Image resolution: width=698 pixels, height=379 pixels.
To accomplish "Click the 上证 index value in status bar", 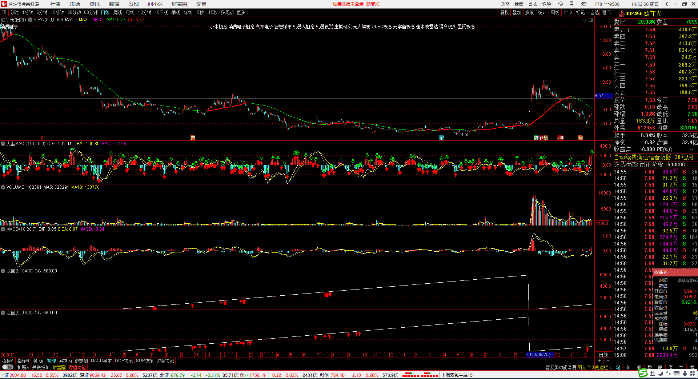I will pos(18,375).
